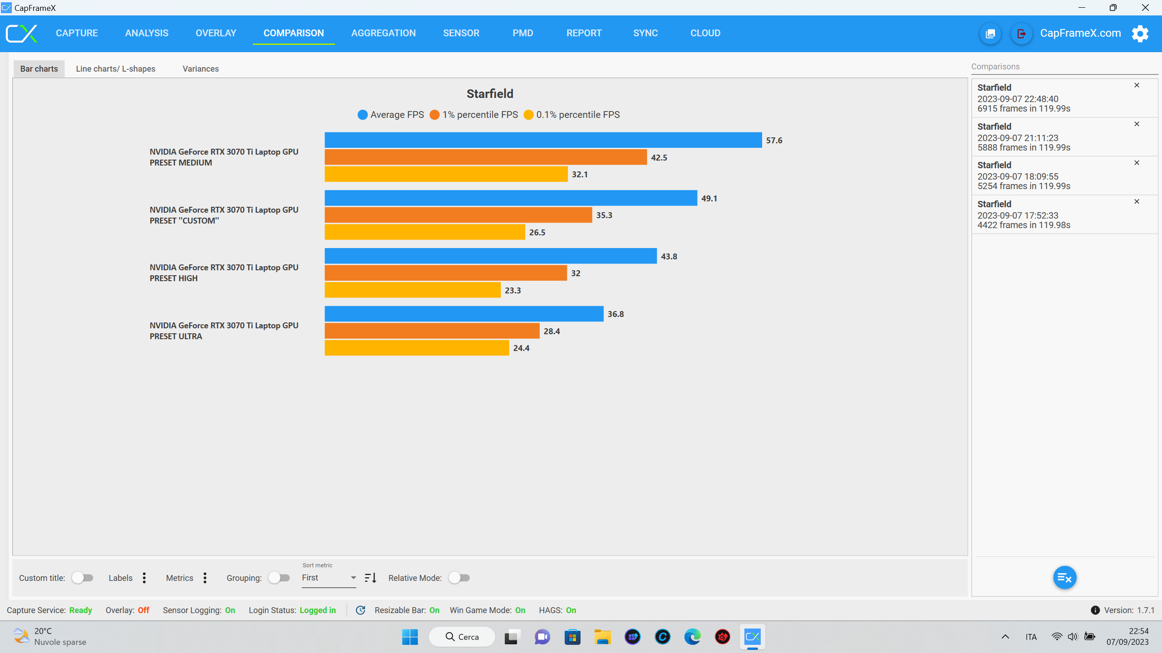Image resolution: width=1162 pixels, height=653 pixels.
Task: Switch to the ANALYSIS tab
Action: click(147, 33)
